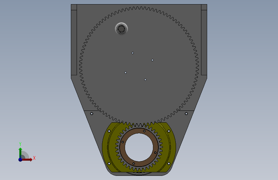
Task: Select upper-right bolt hole on yellow plate
Action: (x=169, y=131)
